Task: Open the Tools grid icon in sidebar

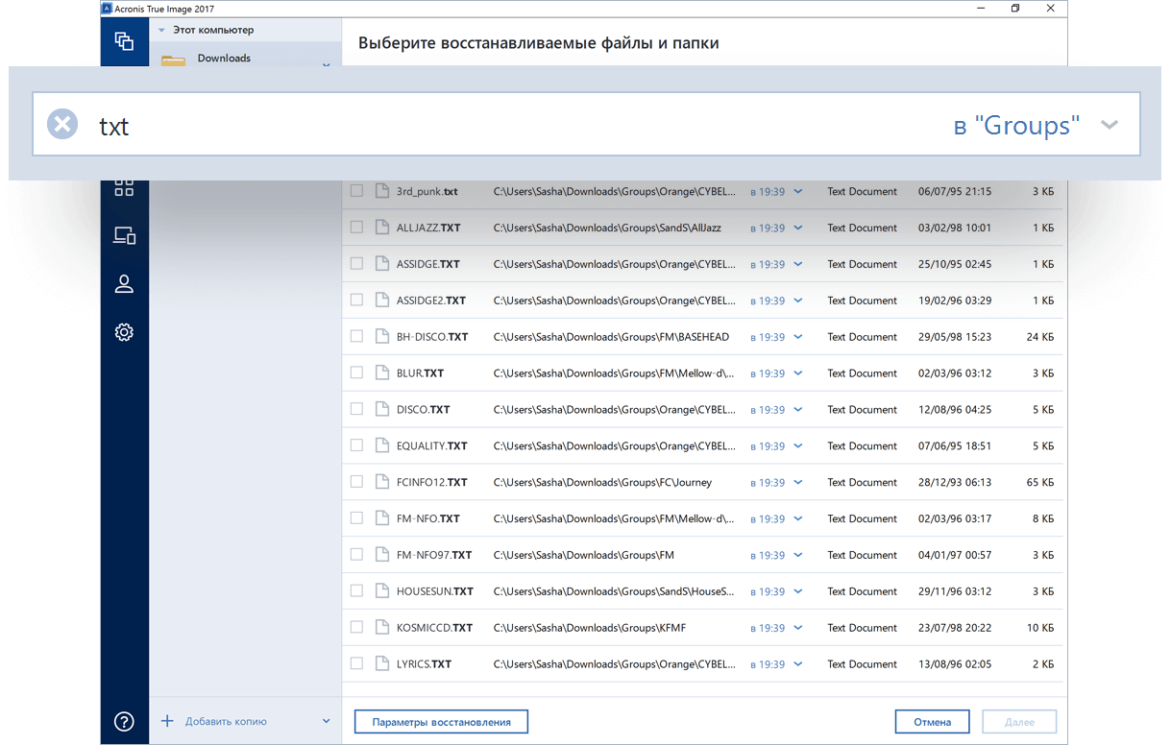Action: (124, 187)
